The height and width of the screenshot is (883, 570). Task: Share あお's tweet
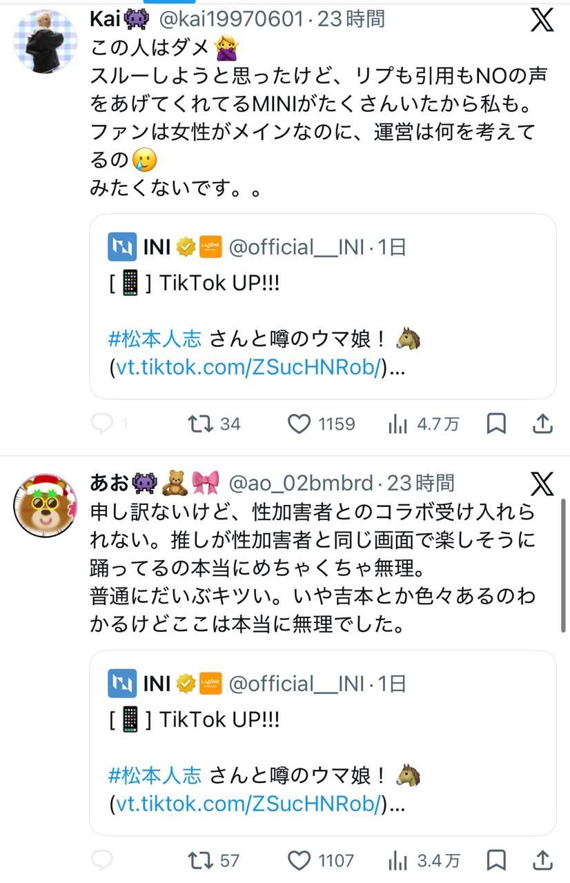(x=543, y=860)
